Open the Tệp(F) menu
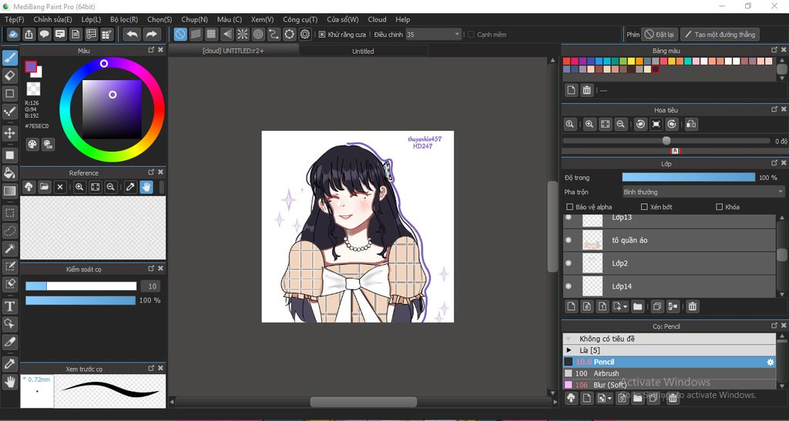789x421 pixels. coord(14,19)
